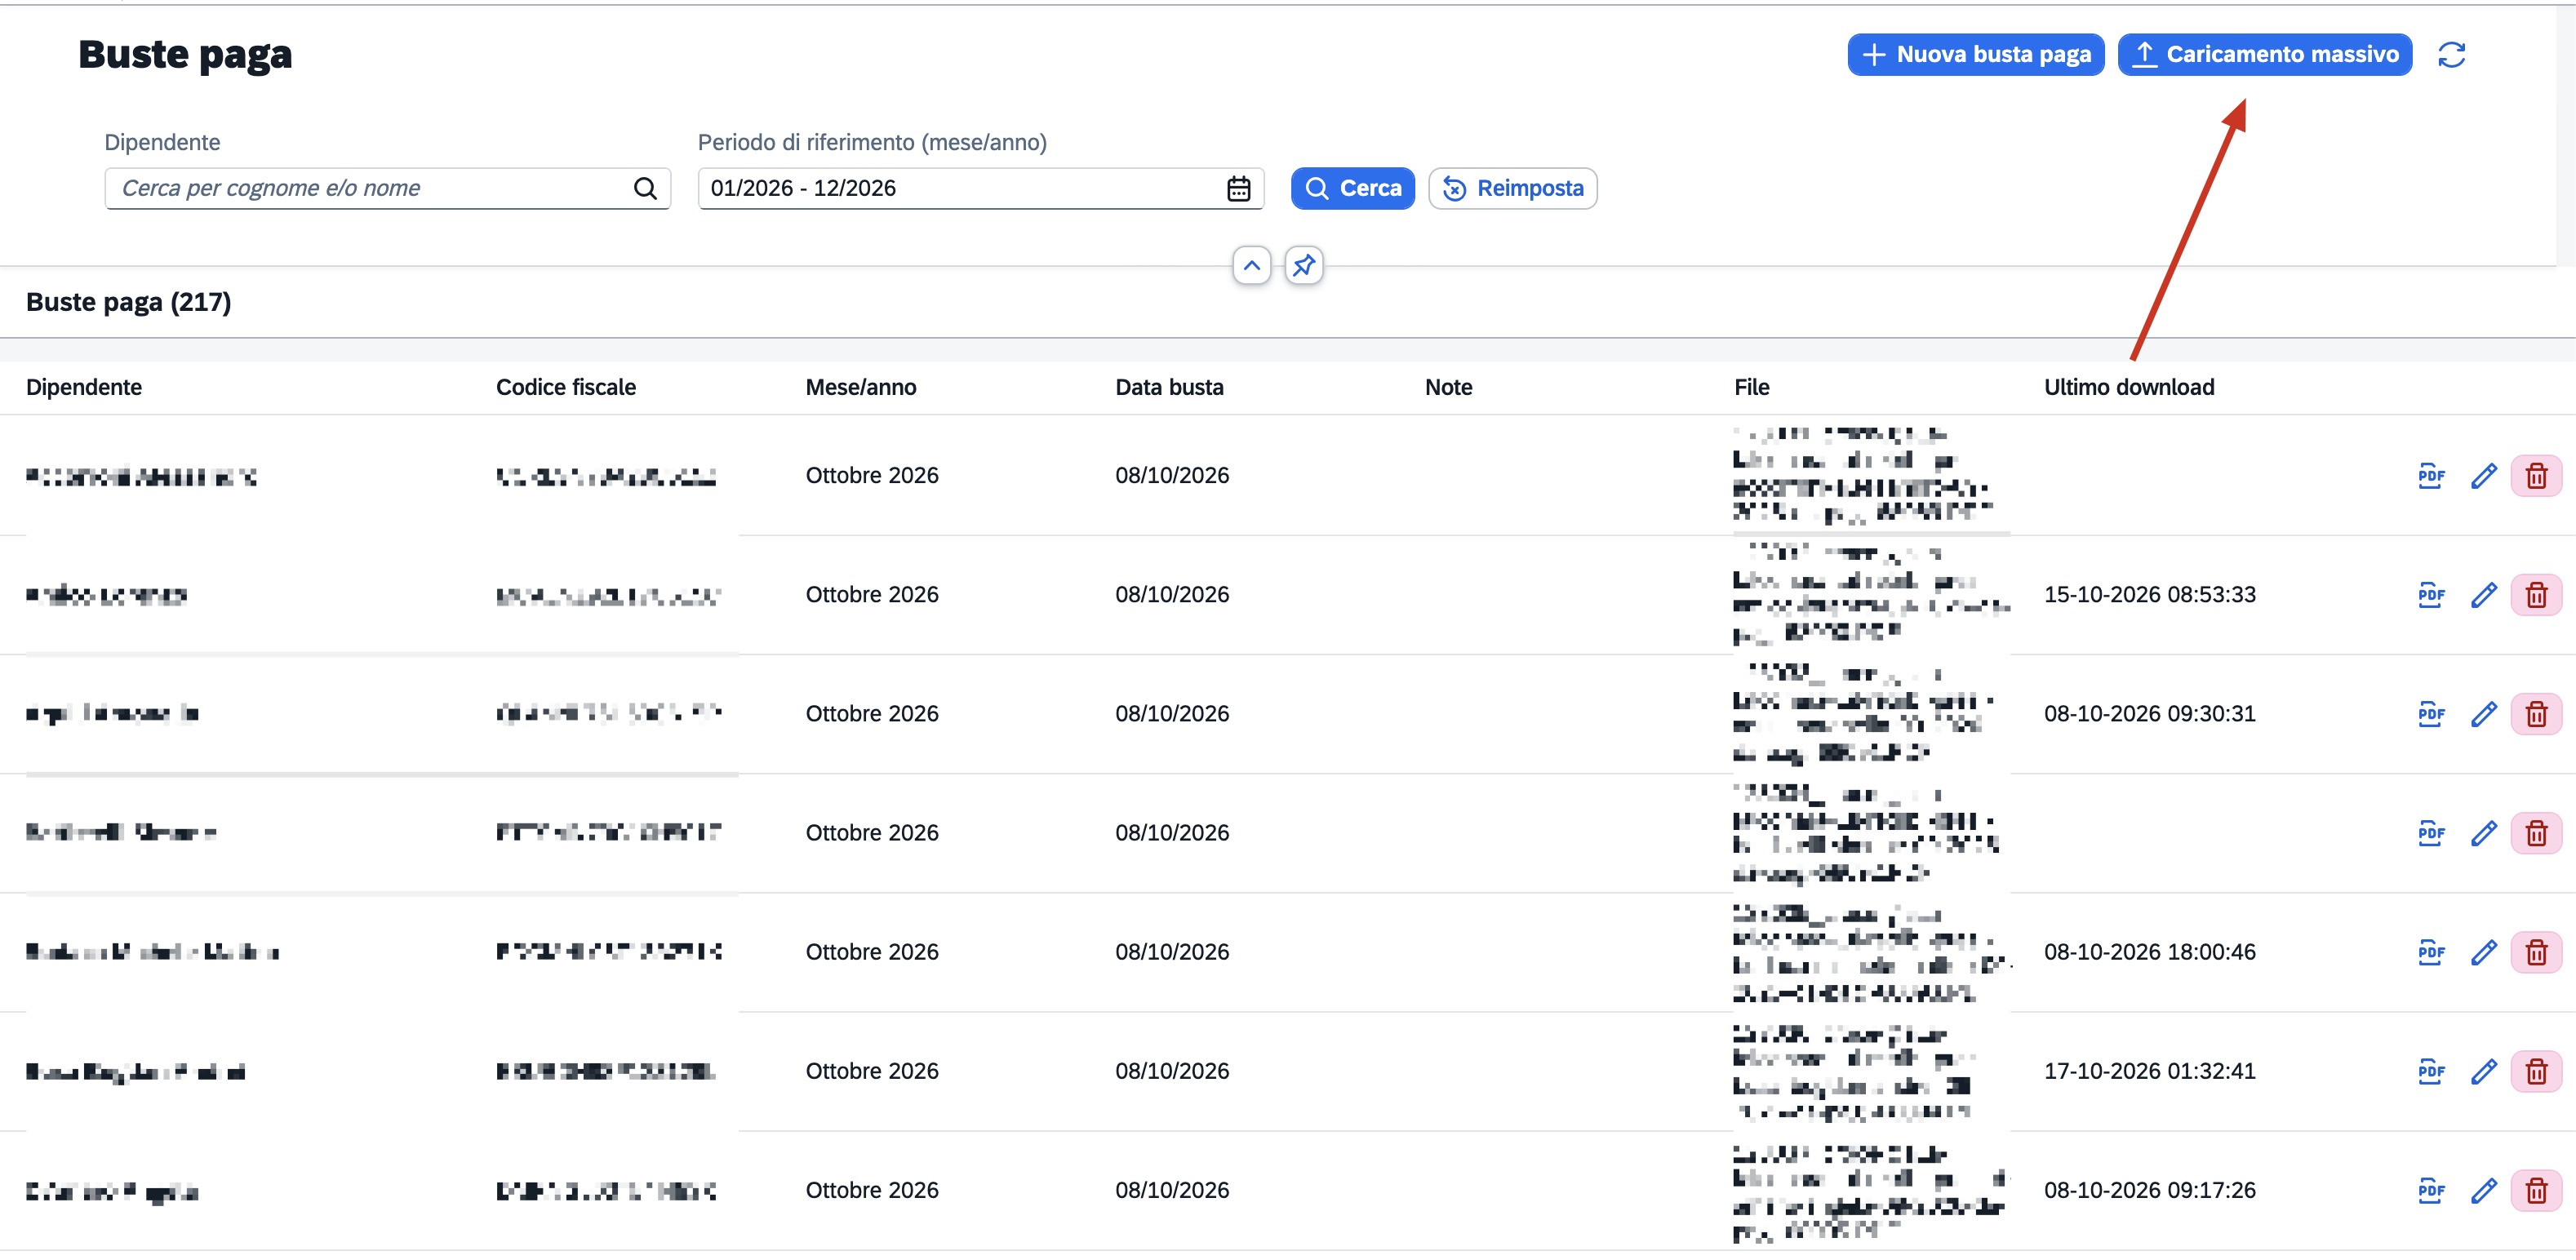Download PDF for first Ottobre 2026 row

click(2431, 476)
